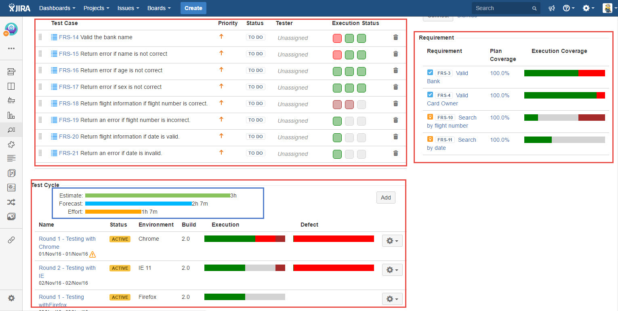The width and height of the screenshot is (618, 311).
Task: Click the feedback megaphone icon in header
Action: tap(551, 8)
